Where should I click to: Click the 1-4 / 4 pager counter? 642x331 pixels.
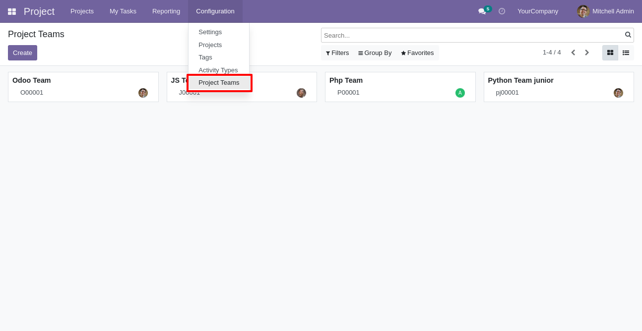552,53
